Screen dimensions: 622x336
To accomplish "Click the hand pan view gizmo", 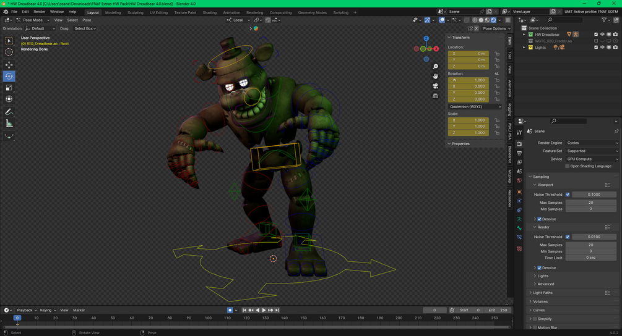I will [x=436, y=76].
